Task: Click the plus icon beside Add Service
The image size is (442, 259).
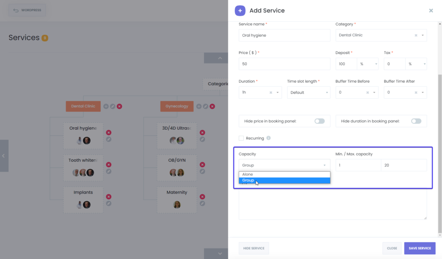Action: (240, 11)
